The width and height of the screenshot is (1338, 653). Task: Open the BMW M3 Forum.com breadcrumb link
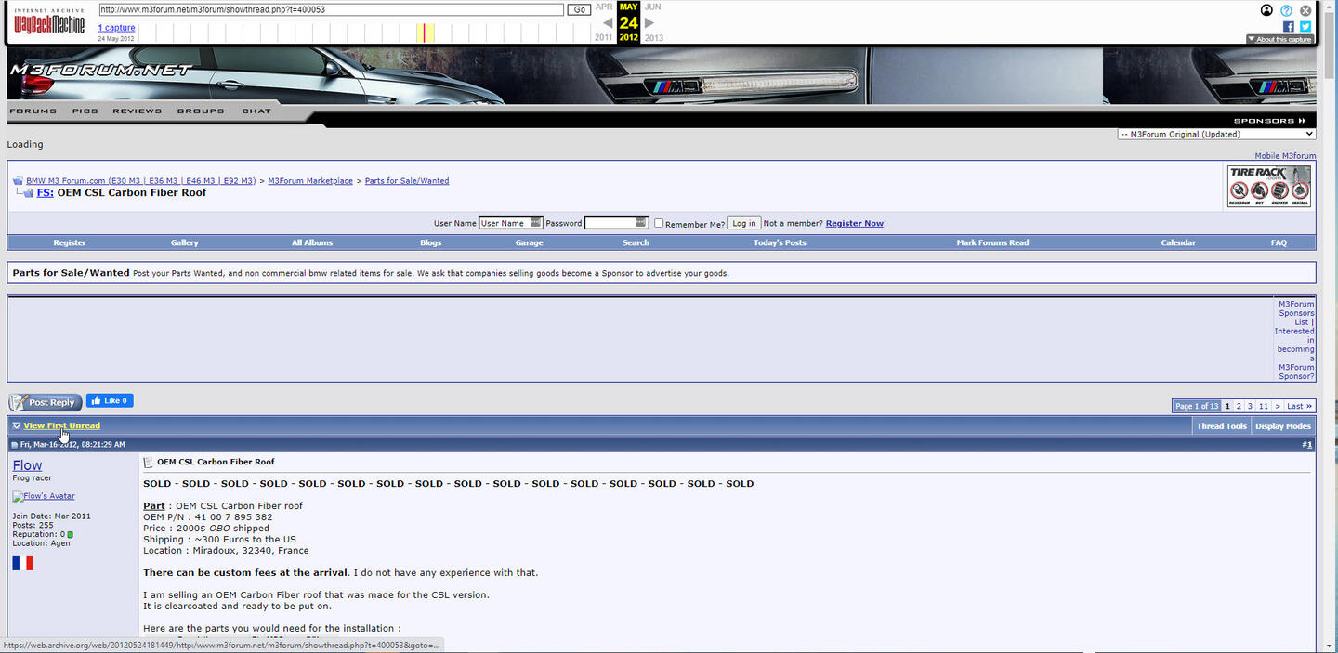(140, 180)
